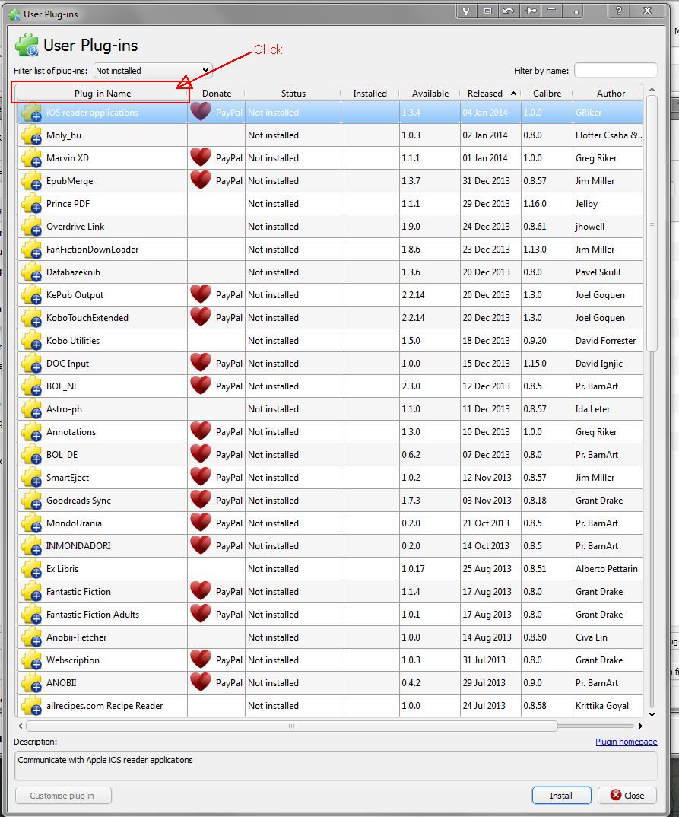Click the Customise plug-in button
The width and height of the screenshot is (679, 817).
click(63, 796)
